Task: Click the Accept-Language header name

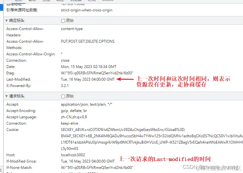Action: coord(22,117)
